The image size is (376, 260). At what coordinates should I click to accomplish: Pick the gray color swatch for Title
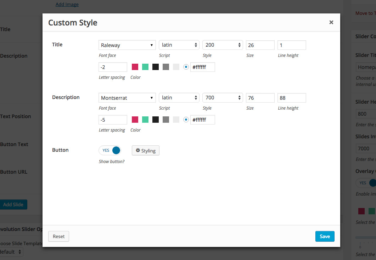166,67
